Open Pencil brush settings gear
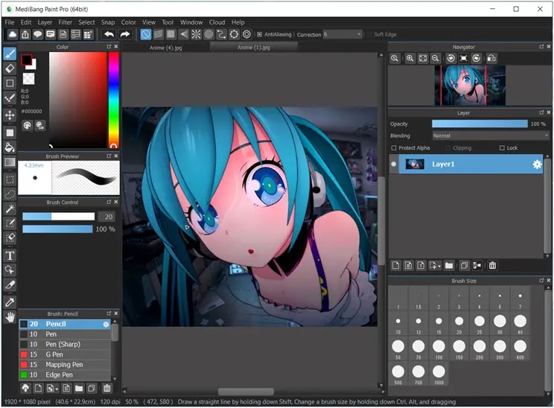Image resolution: width=554 pixels, height=408 pixels. [106, 324]
